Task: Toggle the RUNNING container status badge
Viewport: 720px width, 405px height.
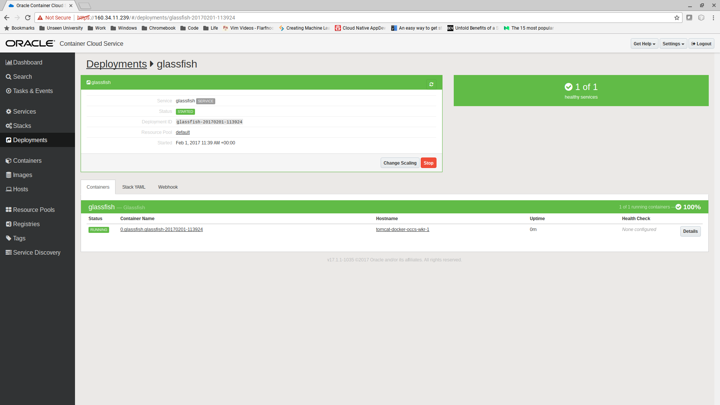Action: (98, 229)
